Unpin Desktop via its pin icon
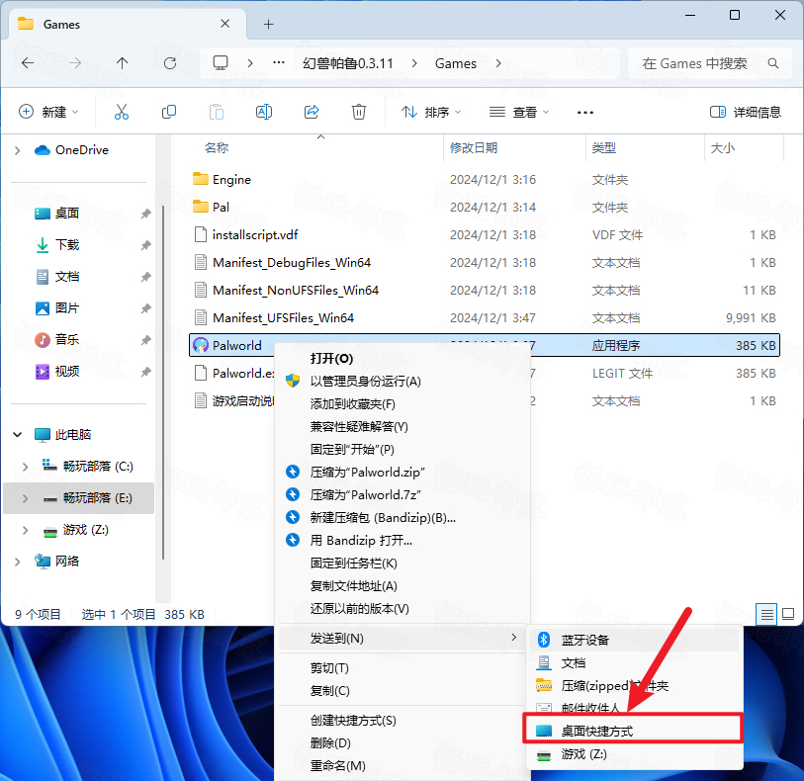 tap(146, 214)
